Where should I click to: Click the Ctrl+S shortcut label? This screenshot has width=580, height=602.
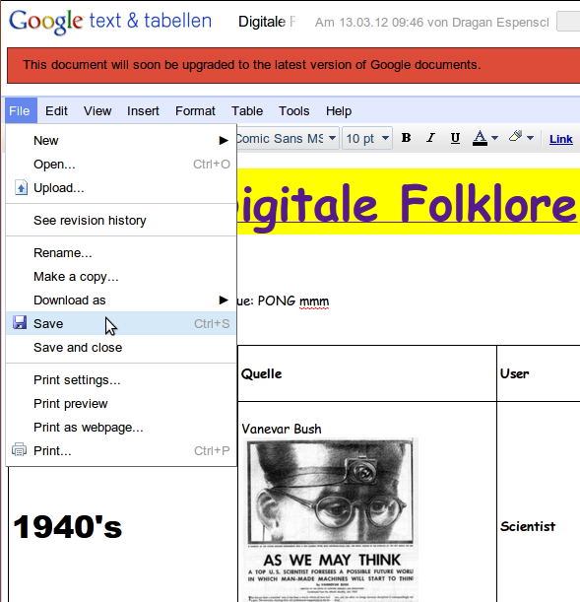[x=212, y=323]
